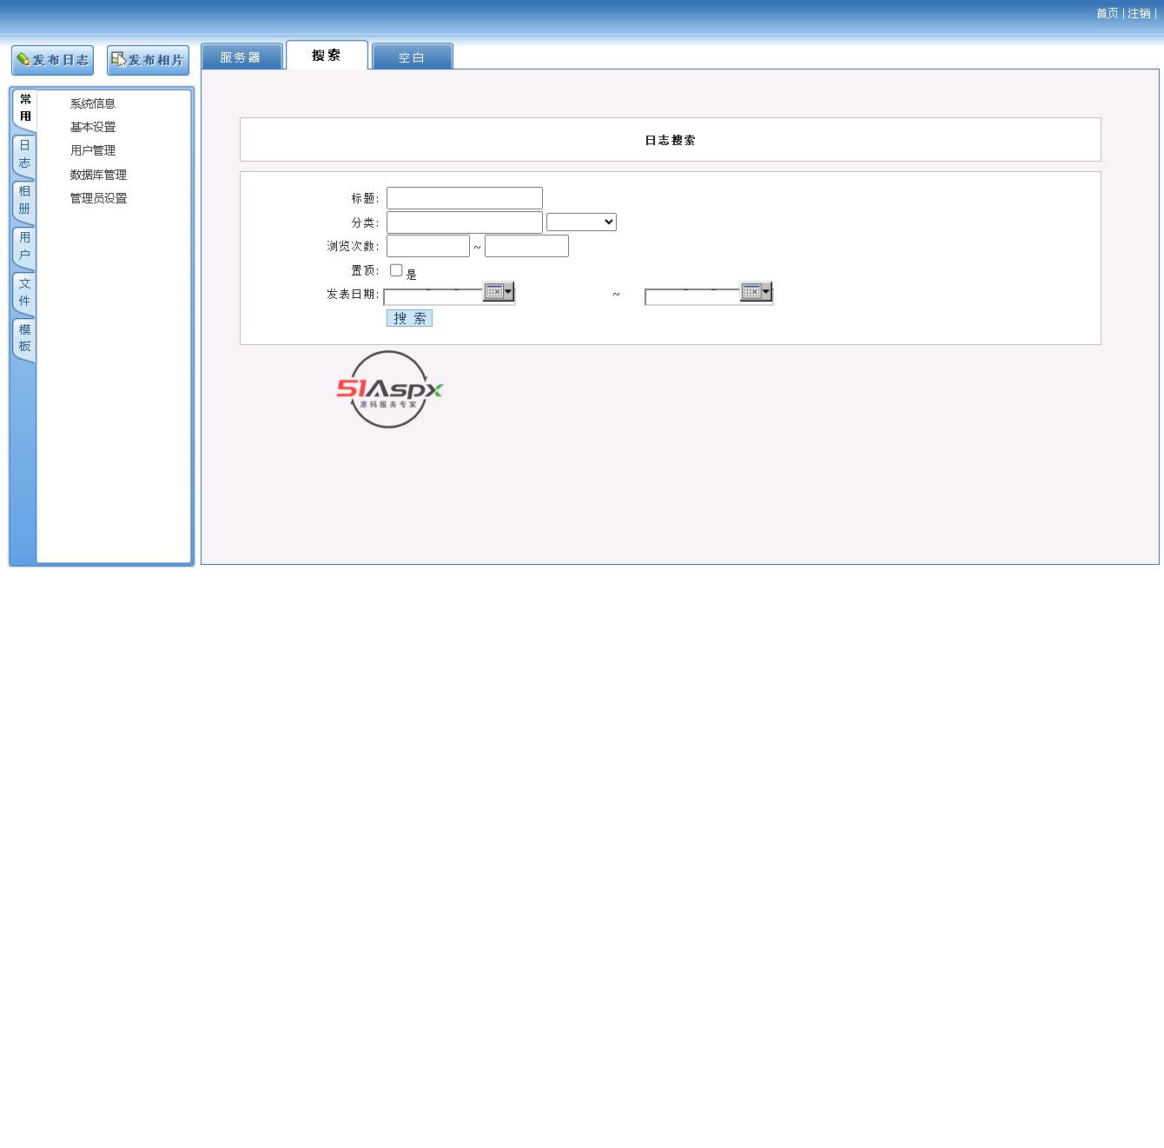Focus the 标题 text field
This screenshot has height=1148, width=1164.
point(465,198)
